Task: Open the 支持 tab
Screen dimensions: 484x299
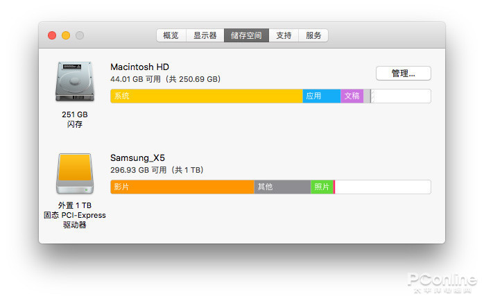Action: pyautogui.click(x=284, y=35)
